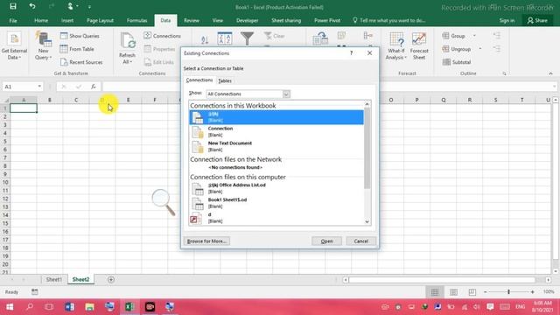Open Get External Data menu
This screenshot has width=560, height=315.
tap(14, 46)
